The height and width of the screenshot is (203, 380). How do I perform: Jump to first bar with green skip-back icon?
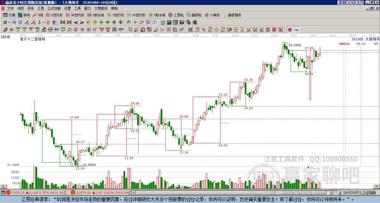pyautogui.click(x=62, y=23)
